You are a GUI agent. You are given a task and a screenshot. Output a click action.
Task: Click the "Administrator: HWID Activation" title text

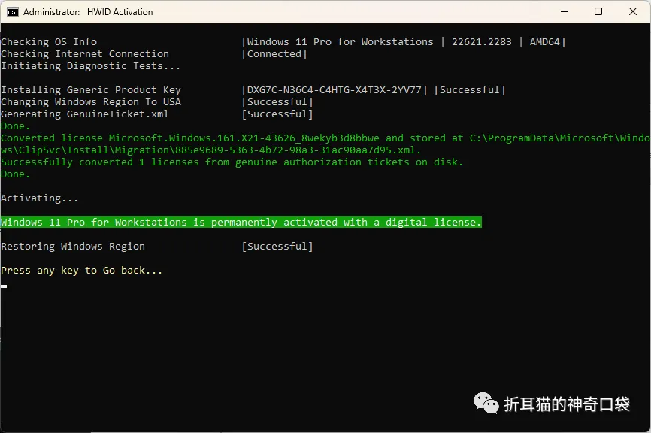88,12
